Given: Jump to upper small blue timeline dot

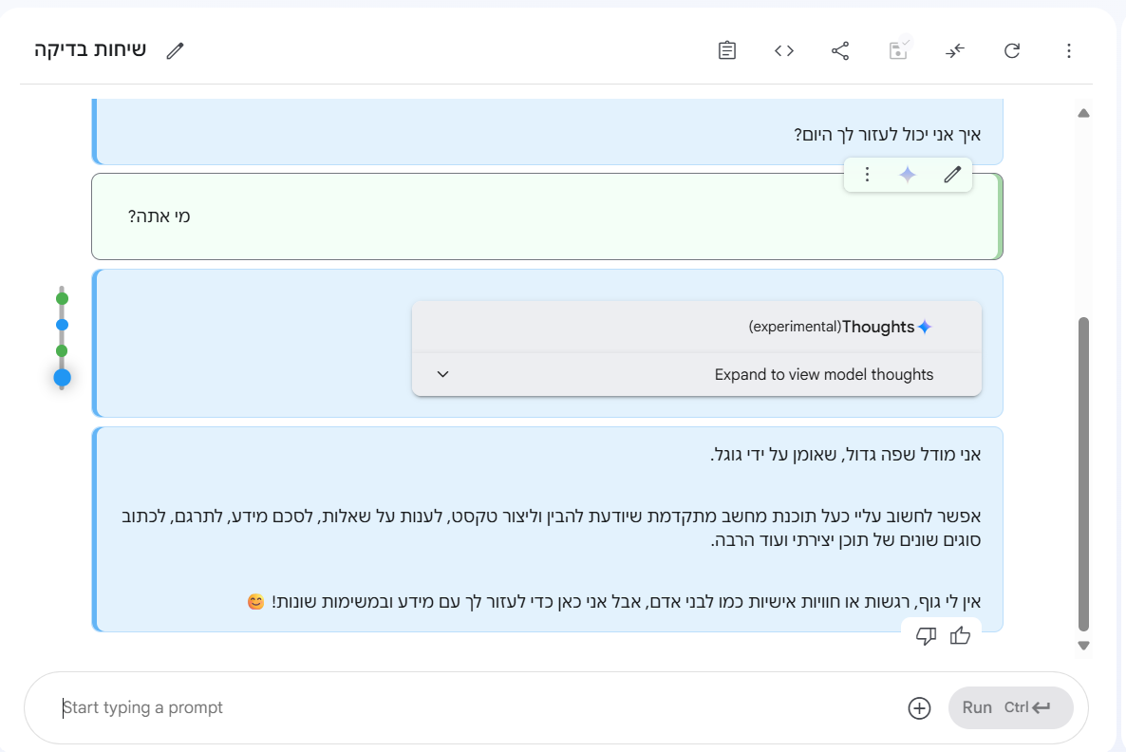Looking at the screenshot, I should coord(62,325).
